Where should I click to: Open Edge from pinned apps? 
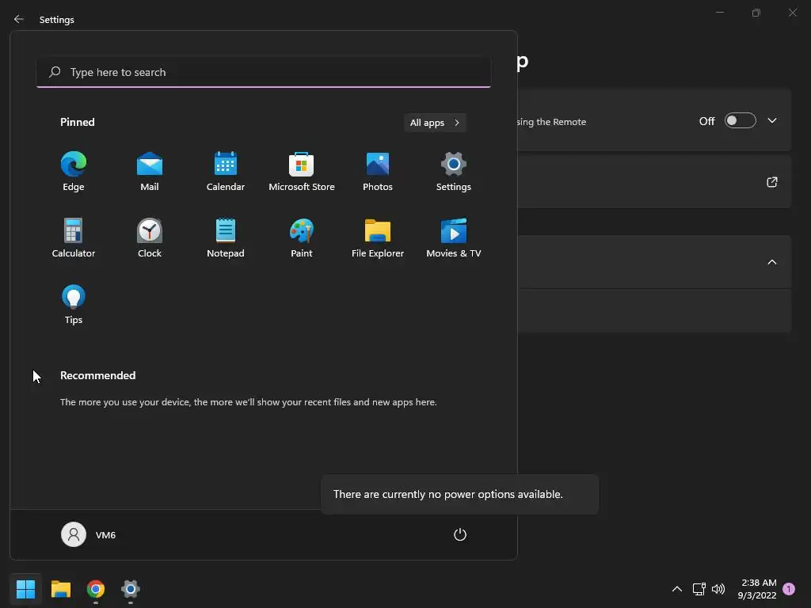74,172
